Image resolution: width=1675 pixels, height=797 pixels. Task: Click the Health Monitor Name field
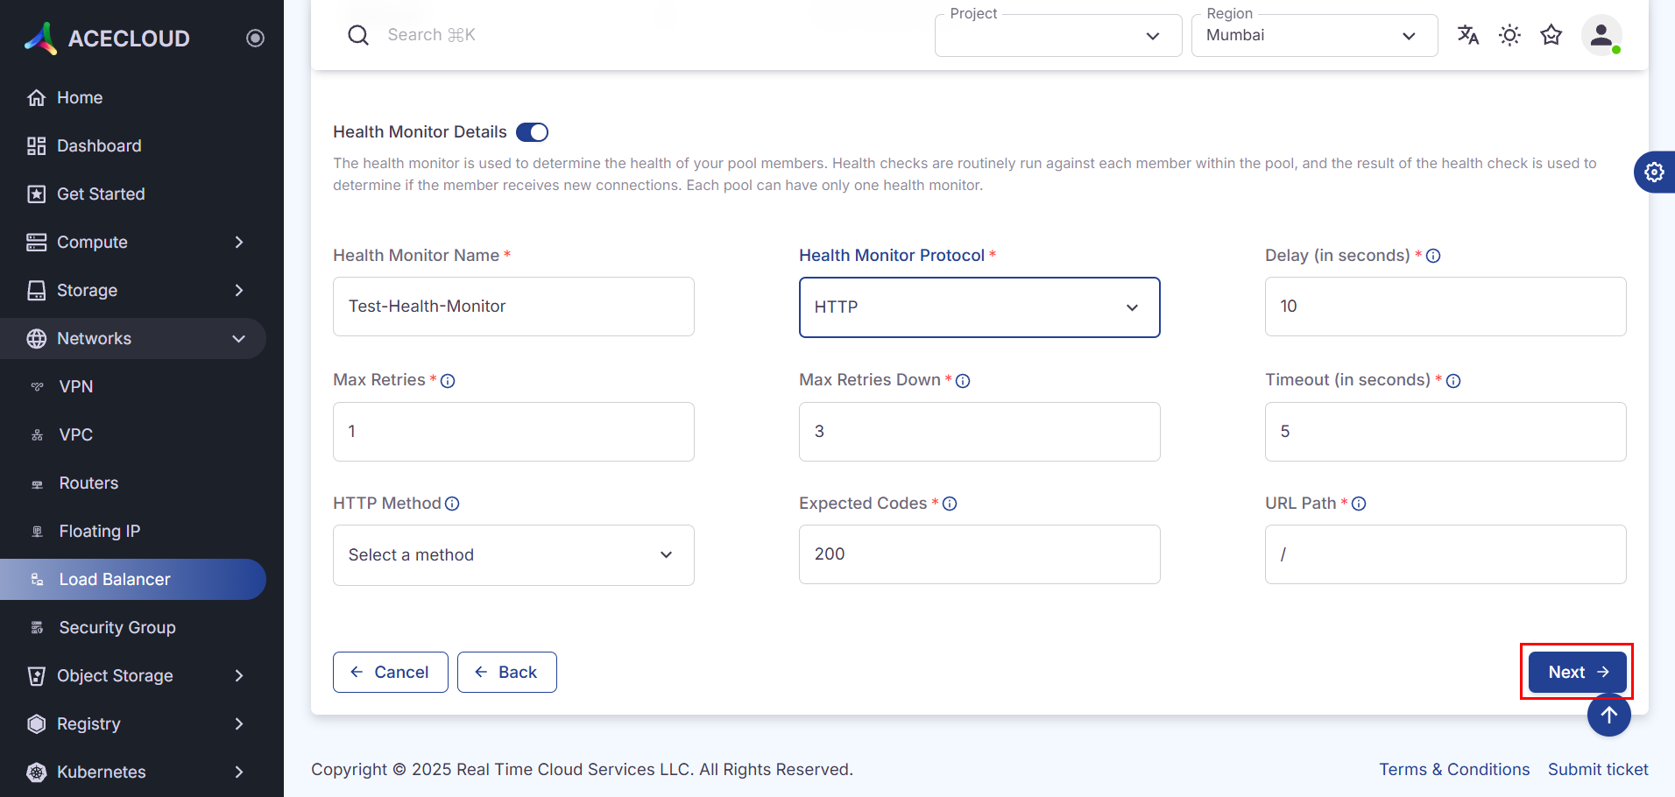[513, 307]
